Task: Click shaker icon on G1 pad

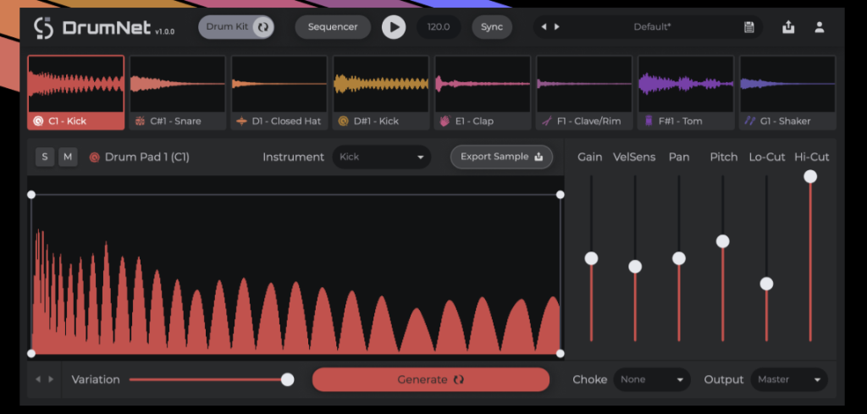Action: (750, 121)
